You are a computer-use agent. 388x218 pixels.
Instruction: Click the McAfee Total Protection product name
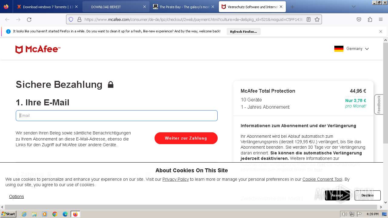coord(268,91)
